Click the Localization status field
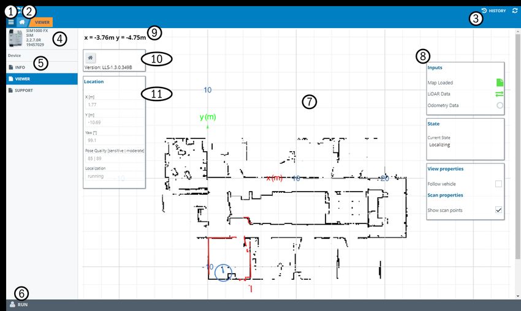The image size is (521, 311). (115, 176)
